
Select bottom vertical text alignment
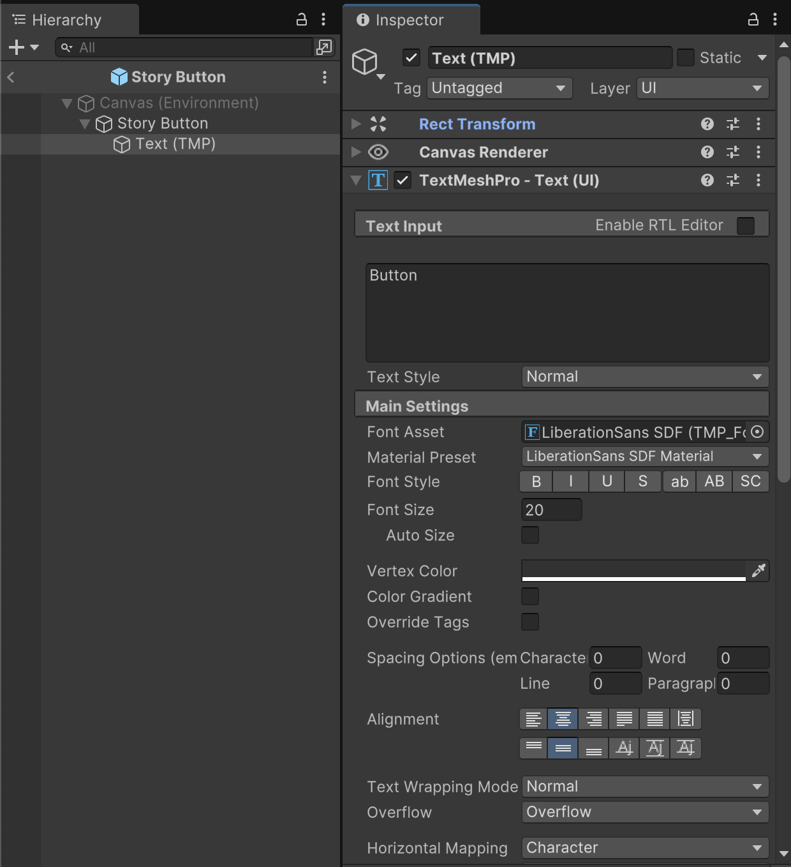coord(593,748)
